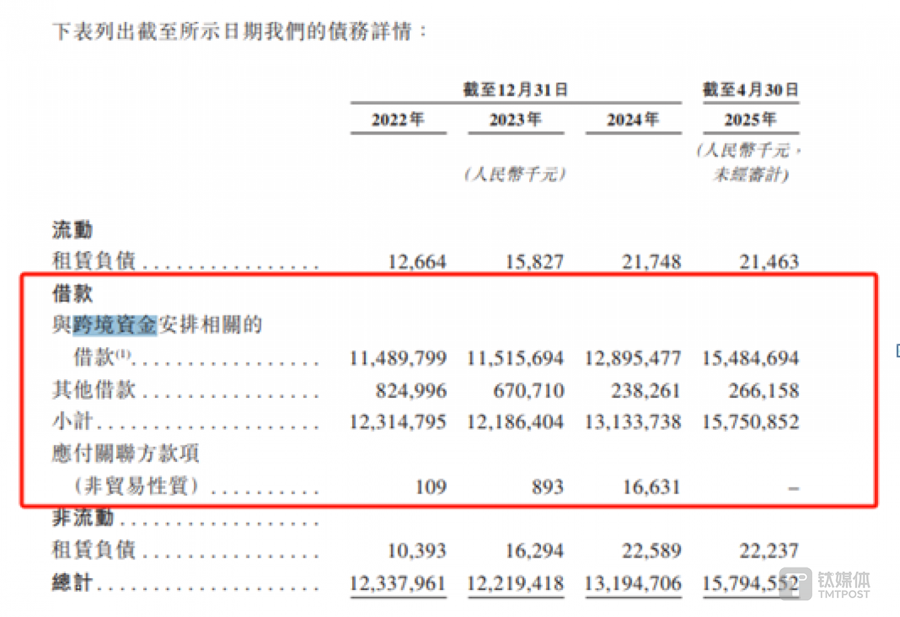Select the value 22,237
The image size is (900, 617).
point(769,551)
